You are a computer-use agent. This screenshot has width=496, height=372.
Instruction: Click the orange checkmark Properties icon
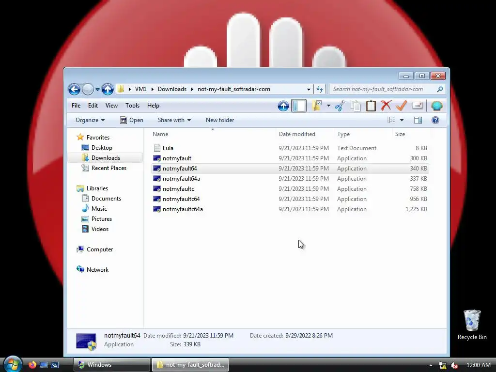tap(402, 106)
